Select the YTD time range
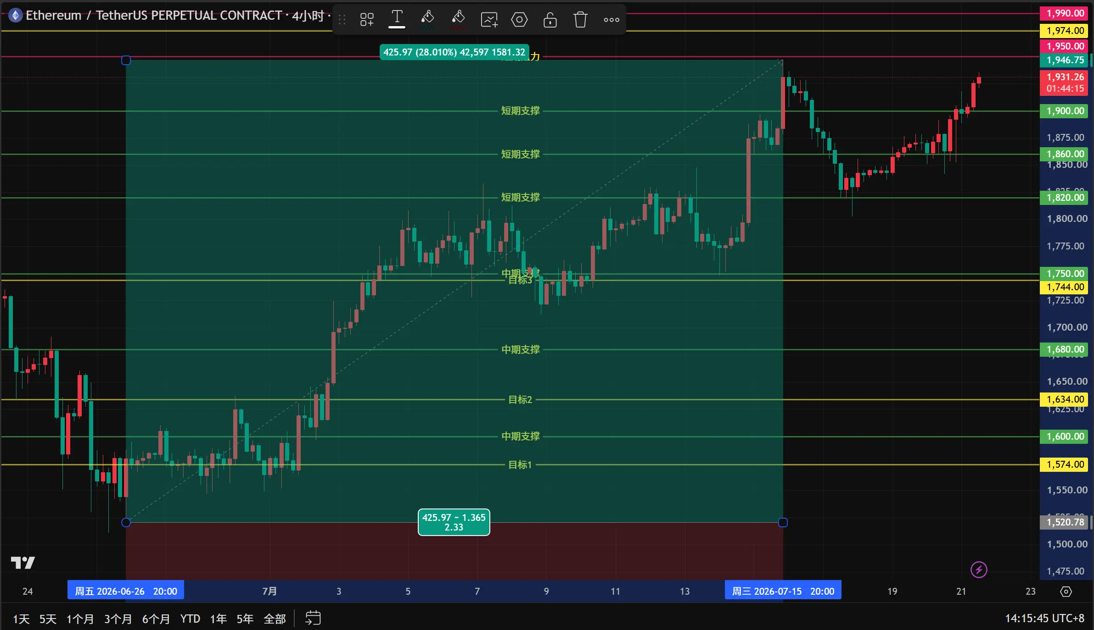This screenshot has width=1094, height=630. (x=190, y=619)
